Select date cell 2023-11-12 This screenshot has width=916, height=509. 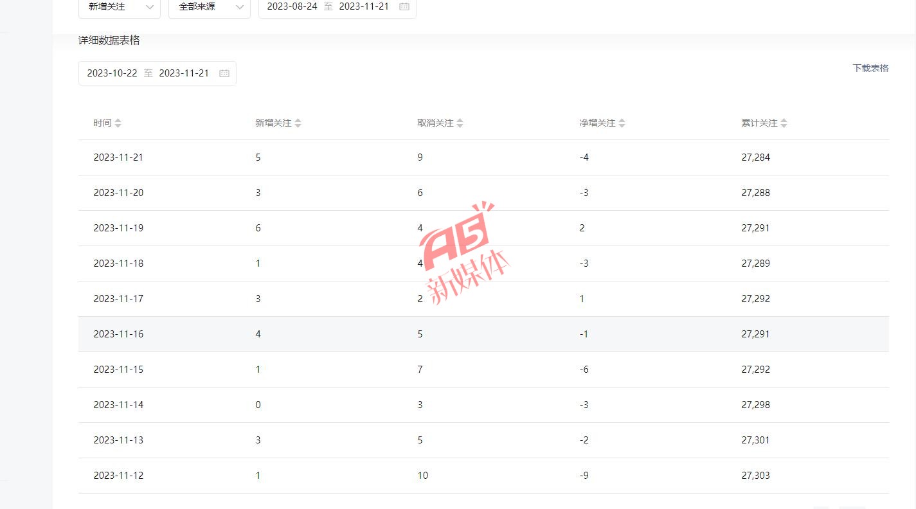click(x=118, y=476)
